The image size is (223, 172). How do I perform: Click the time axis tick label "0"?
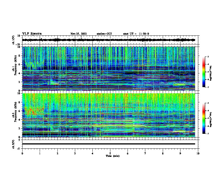(x=22, y=153)
